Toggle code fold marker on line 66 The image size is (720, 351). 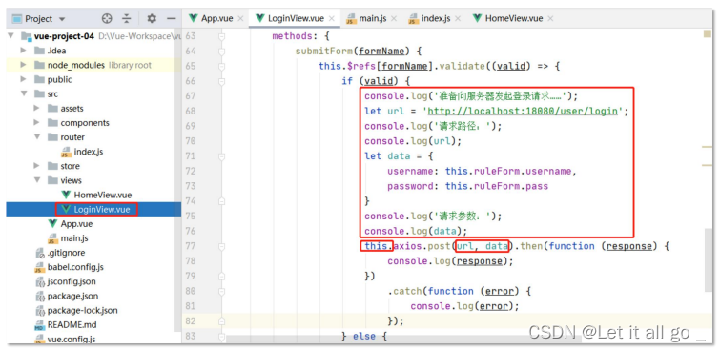222,81
